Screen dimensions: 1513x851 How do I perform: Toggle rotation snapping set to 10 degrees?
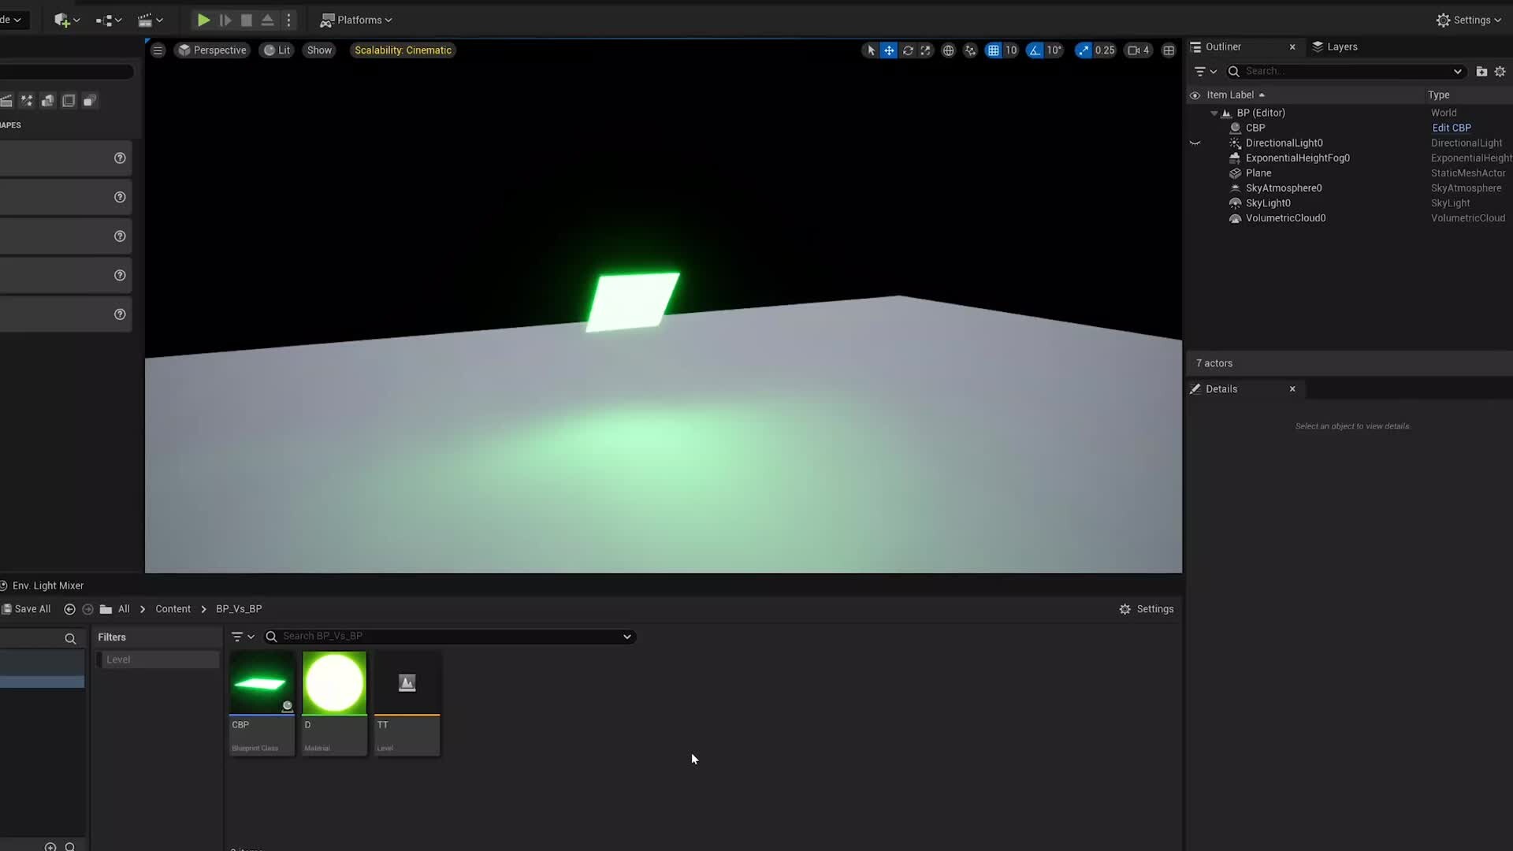coord(1034,50)
